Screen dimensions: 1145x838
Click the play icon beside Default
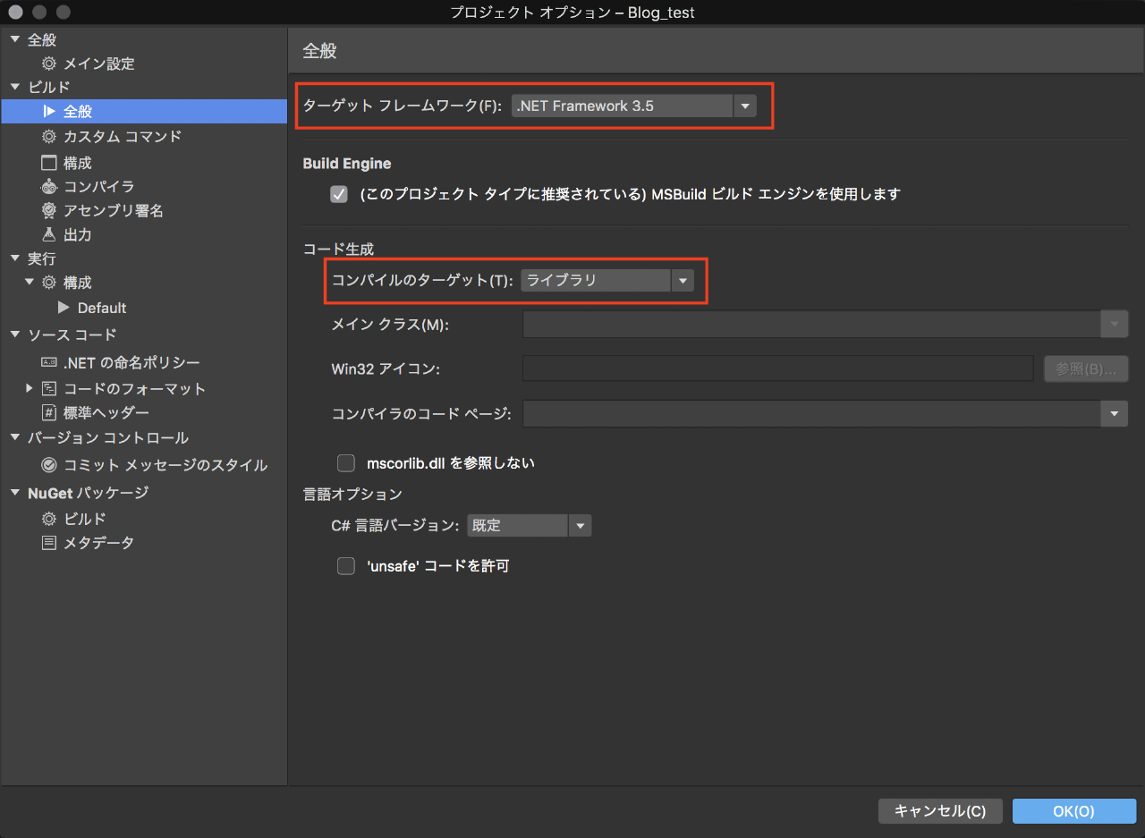(64, 308)
